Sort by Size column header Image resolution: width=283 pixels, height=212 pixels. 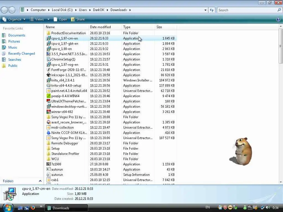click(166, 27)
